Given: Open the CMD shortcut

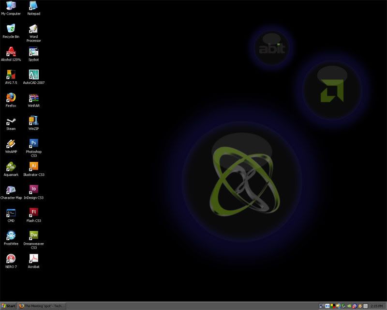Looking at the screenshot, I should 11,215.
